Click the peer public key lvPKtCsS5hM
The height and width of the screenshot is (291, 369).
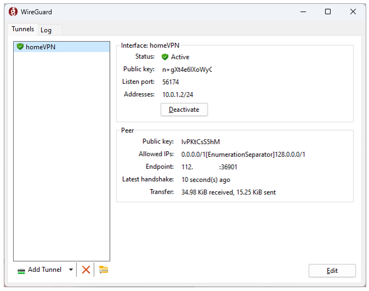200,142
